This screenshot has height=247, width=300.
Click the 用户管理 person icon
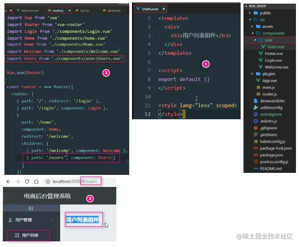pos(10,220)
